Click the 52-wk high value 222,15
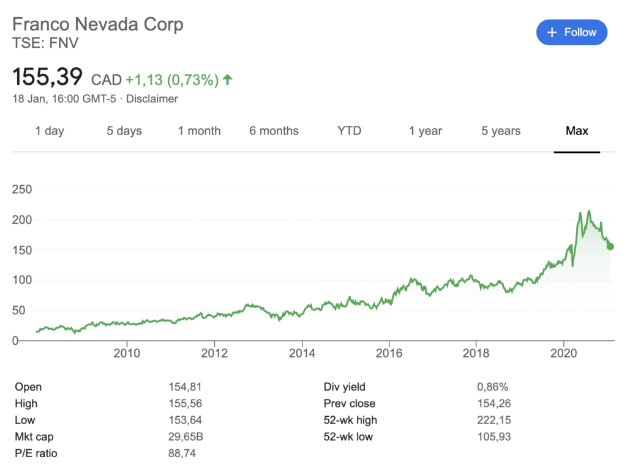This screenshot has width=627, height=470. tap(494, 420)
